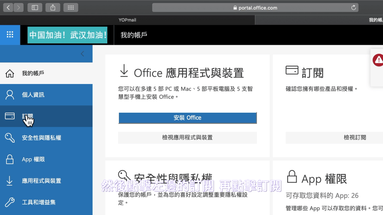This screenshot has height=215, width=383.
Task: Click the 確認您擁有哪些產品和授權 description
Action: [x=321, y=89]
